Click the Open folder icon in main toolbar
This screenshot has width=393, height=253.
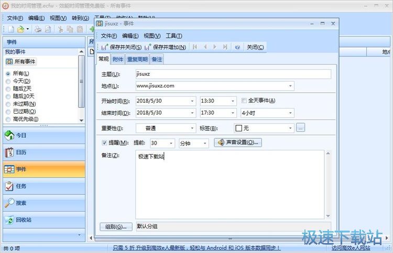tap(20, 29)
